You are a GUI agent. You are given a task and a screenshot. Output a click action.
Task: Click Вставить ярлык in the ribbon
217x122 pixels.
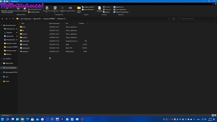34,12
